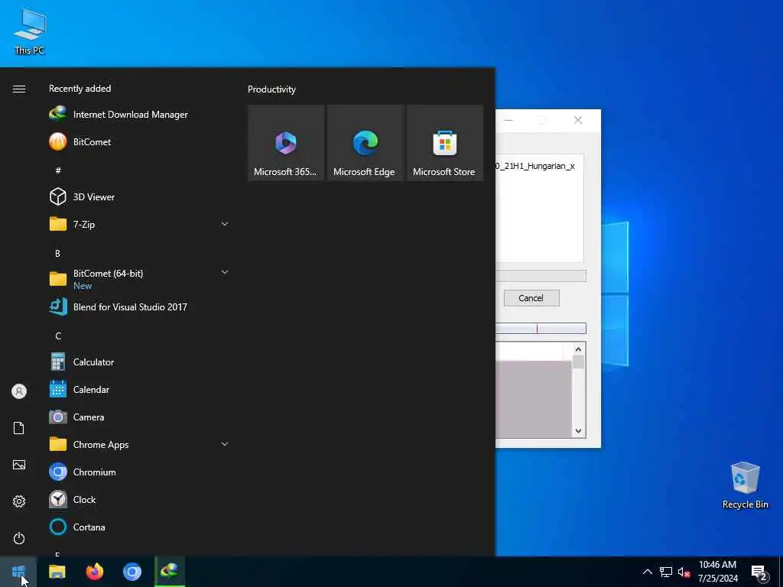Viewport: 783px width, 587px height.
Task: Open BitComet (64-bit) folder entry
Action: pyautogui.click(x=139, y=279)
